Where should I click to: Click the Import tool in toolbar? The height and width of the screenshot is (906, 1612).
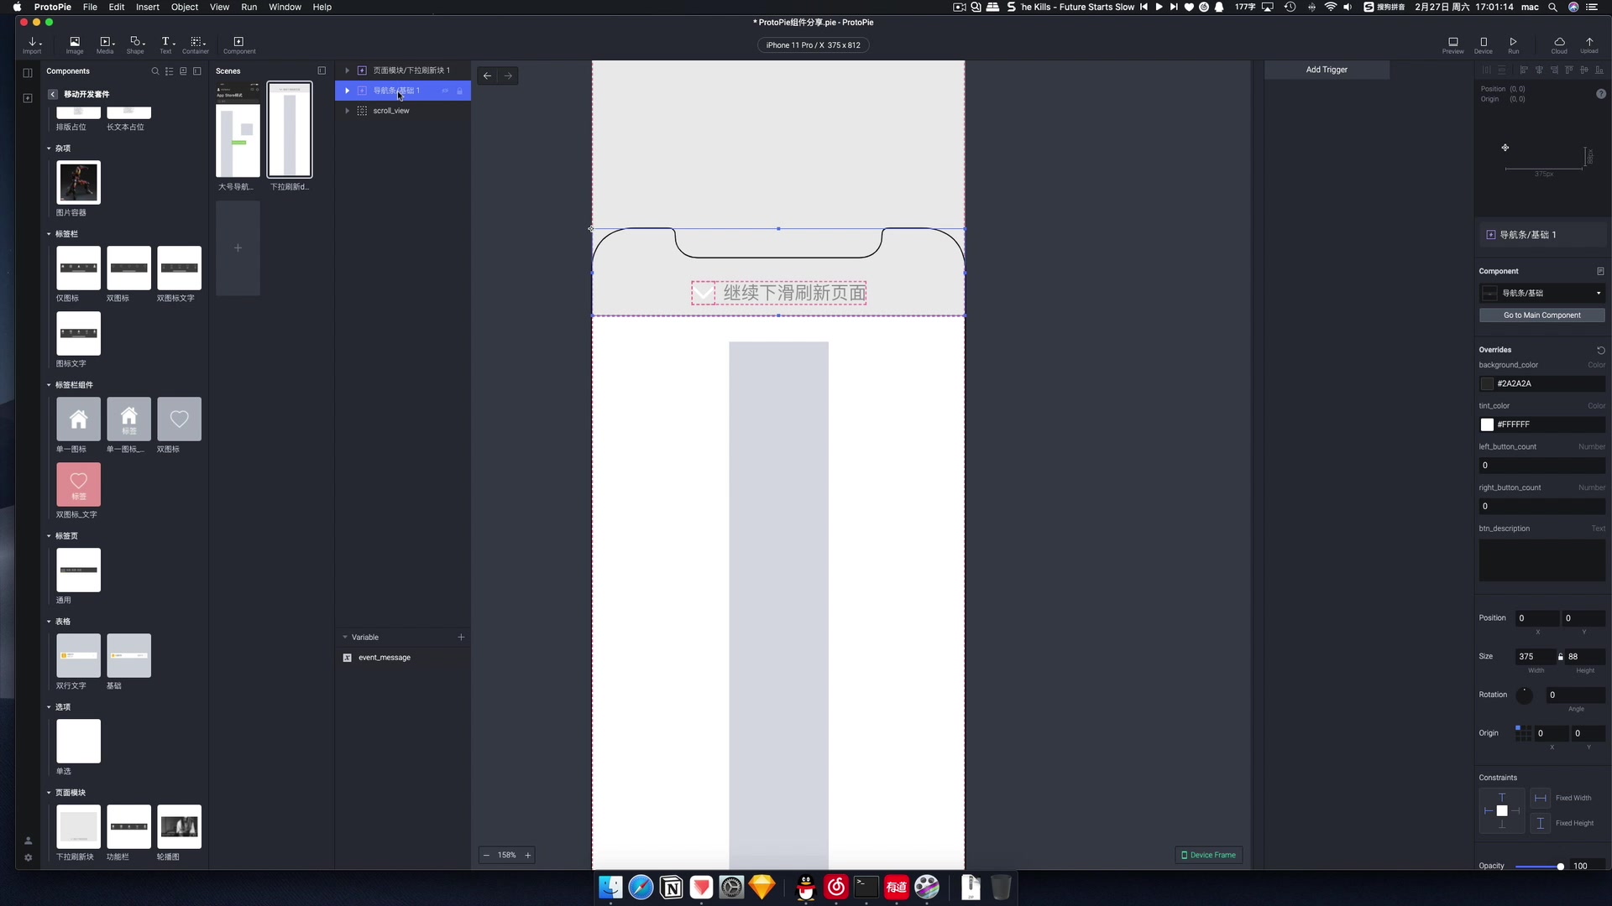(33, 44)
